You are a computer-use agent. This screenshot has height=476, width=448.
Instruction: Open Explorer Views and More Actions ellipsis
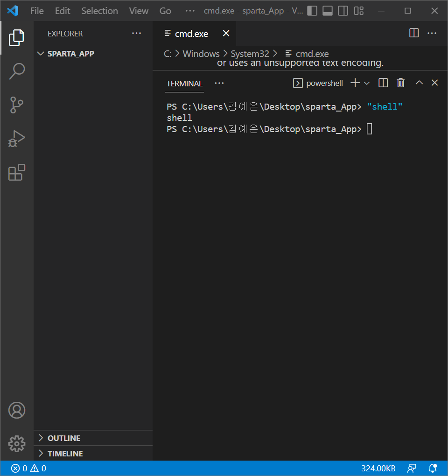coord(136,33)
